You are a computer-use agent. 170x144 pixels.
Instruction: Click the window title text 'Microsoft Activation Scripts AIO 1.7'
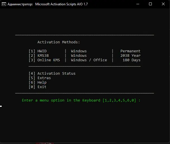click(x=61, y=4)
